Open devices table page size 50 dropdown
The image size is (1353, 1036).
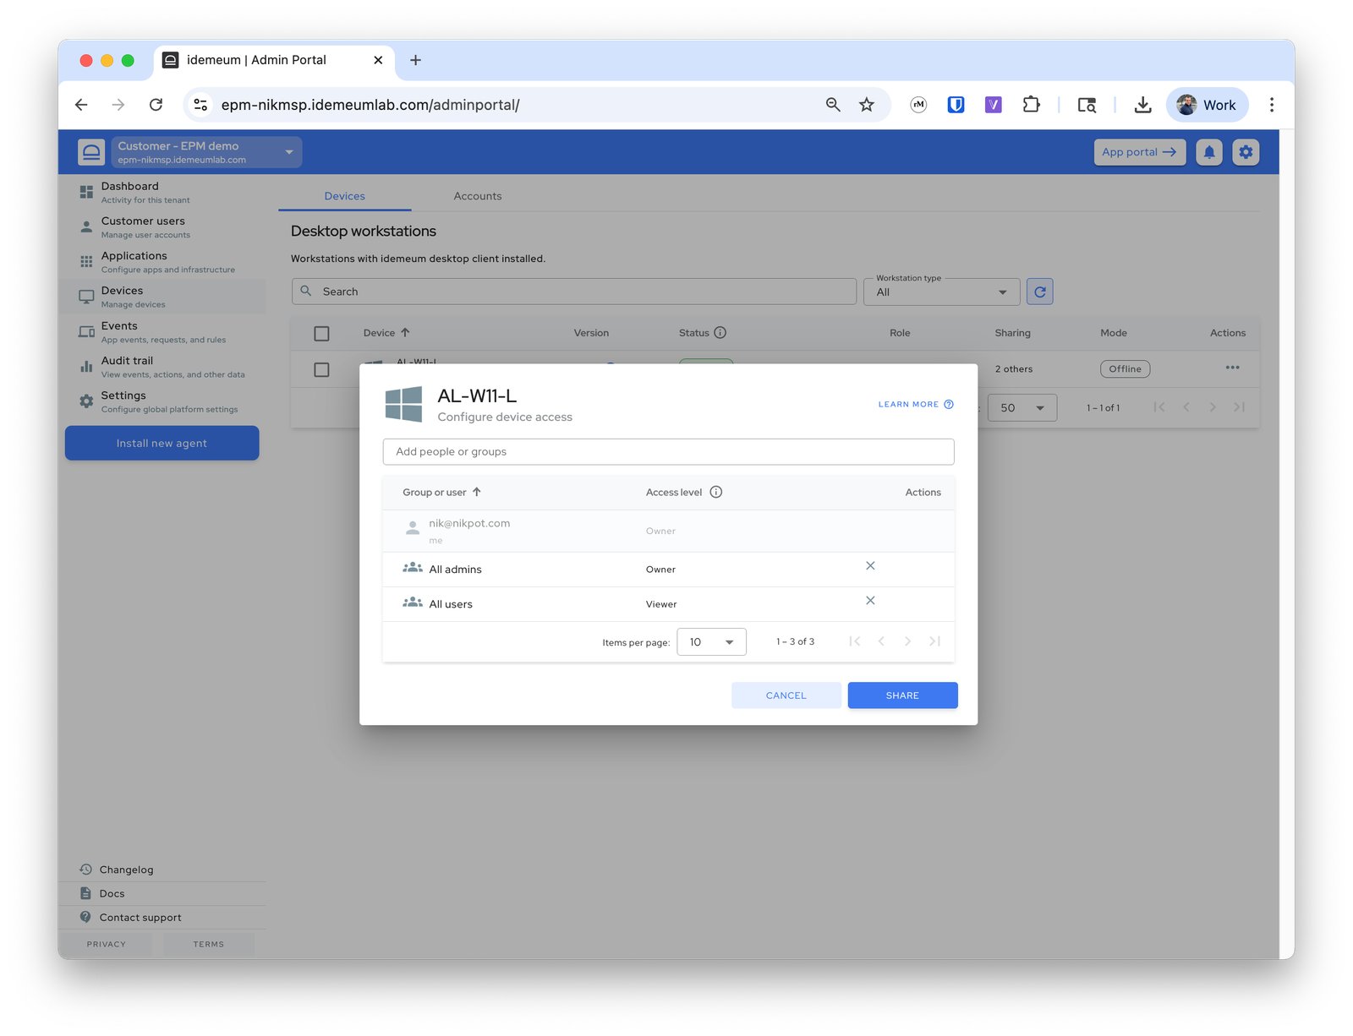tap(1022, 407)
